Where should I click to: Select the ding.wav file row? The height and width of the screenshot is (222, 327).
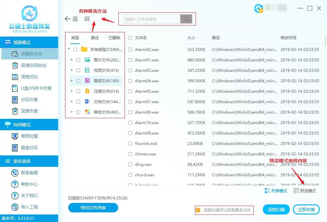coord(224,165)
